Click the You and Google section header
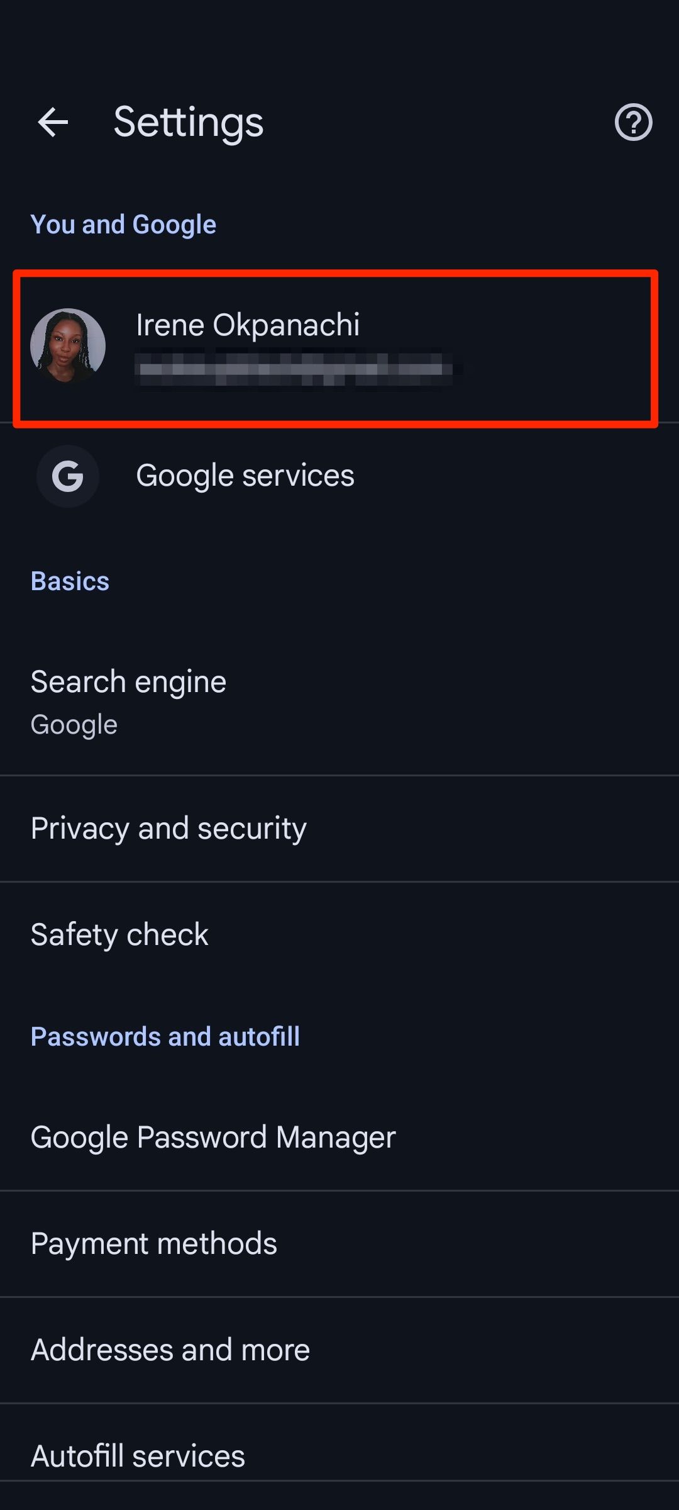The height and width of the screenshot is (1510, 679). tap(124, 224)
